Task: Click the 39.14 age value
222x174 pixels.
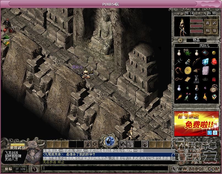Action: click(189, 13)
